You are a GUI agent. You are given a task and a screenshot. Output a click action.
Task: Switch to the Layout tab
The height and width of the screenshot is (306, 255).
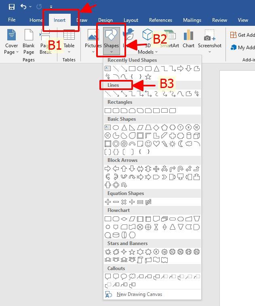pyautogui.click(x=131, y=20)
